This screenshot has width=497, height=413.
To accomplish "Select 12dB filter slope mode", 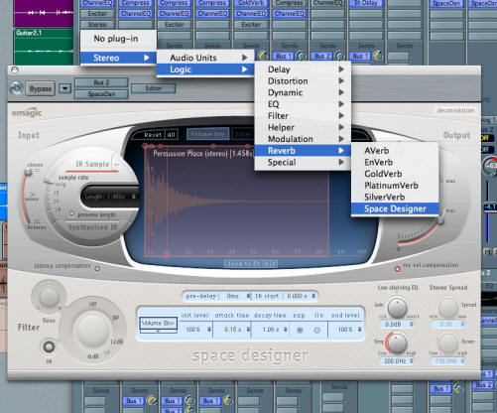I will coord(116,342).
